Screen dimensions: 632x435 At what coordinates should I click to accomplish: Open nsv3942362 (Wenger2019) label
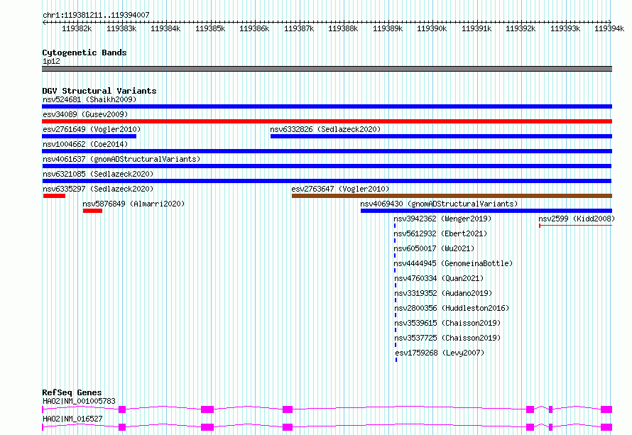[442, 219]
